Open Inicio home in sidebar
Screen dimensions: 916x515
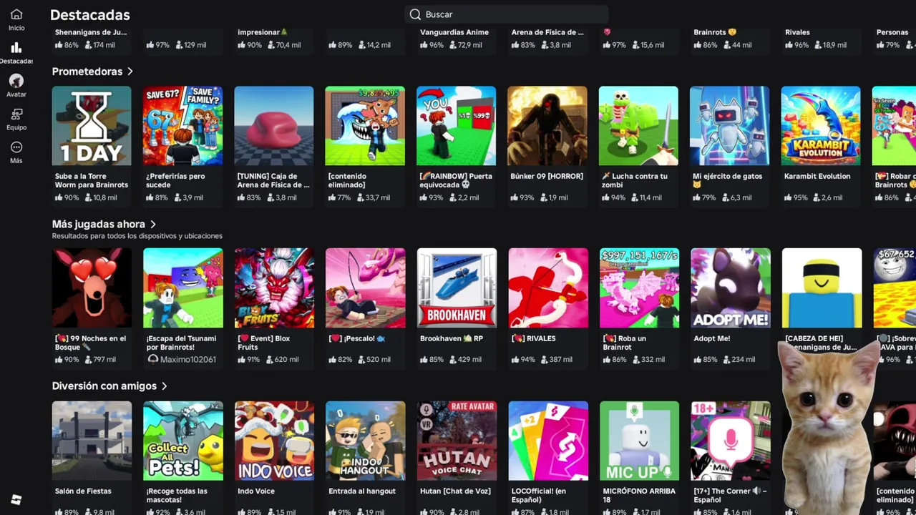pyautogui.click(x=16, y=19)
